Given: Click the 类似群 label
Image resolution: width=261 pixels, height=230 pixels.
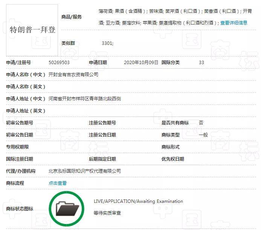Looking at the screenshot, I should pyautogui.click(x=68, y=43).
